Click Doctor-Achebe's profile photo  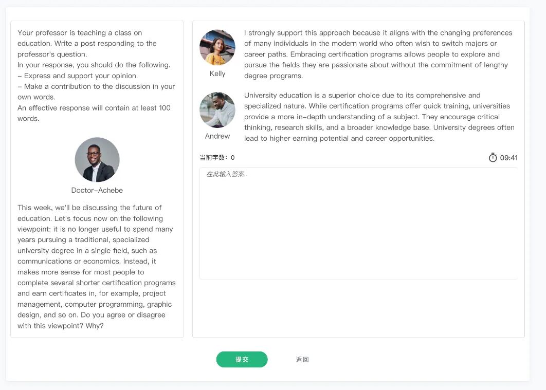97,160
